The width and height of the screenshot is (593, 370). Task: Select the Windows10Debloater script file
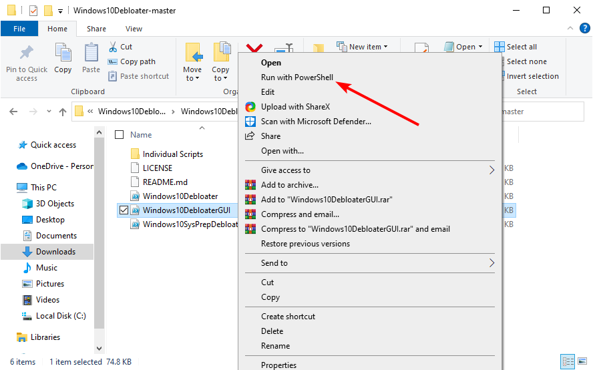coord(180,196)
